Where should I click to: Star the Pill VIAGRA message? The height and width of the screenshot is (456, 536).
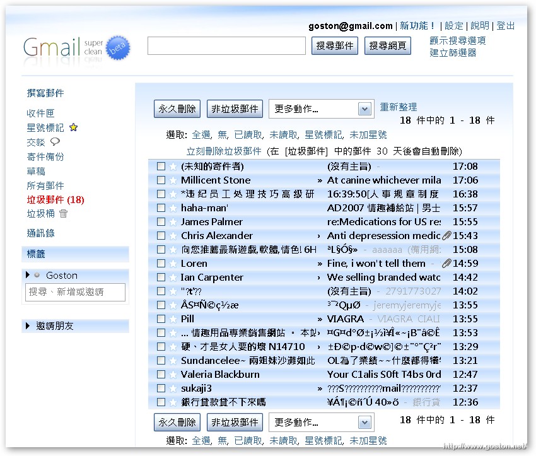(173, 319)
